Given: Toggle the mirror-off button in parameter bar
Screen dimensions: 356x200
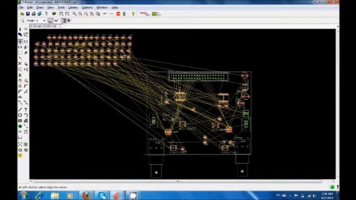Looking at the screenshot, I should pyautogui.click(x=64, y=21).
